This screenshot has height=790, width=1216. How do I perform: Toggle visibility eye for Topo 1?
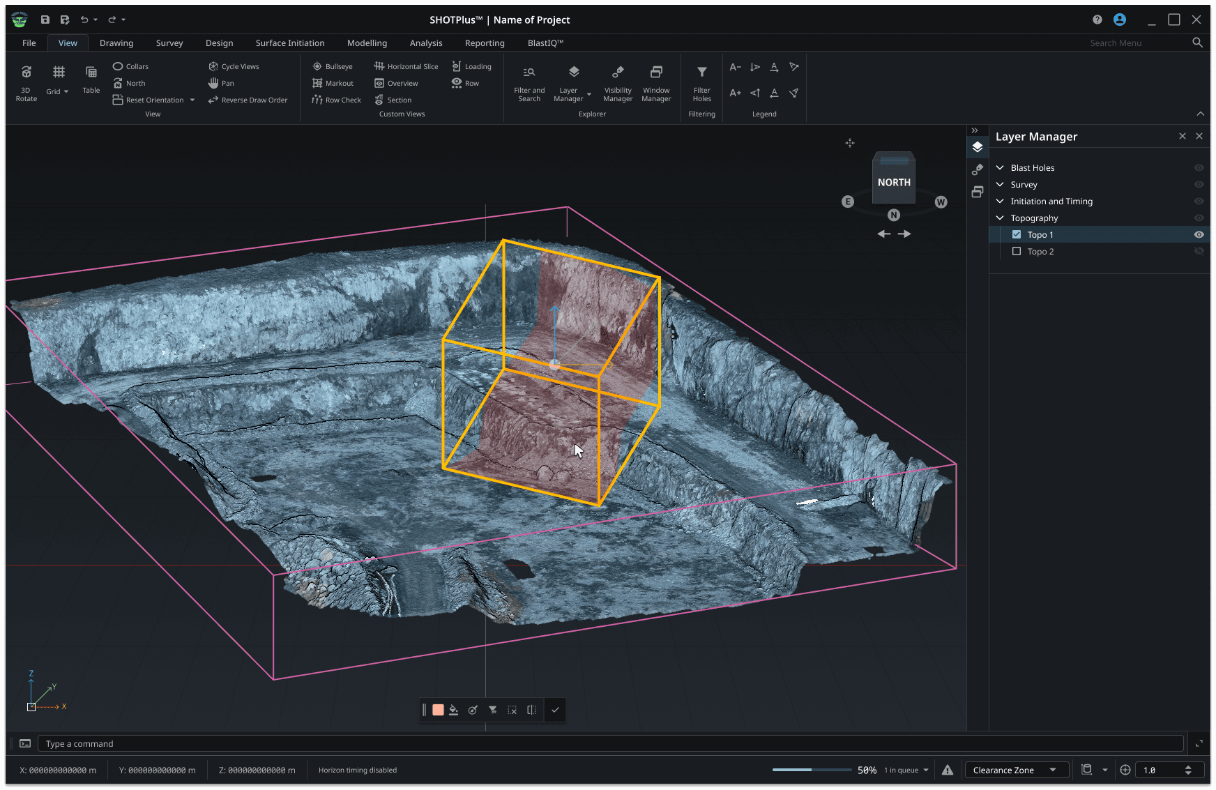point(1199,235)
